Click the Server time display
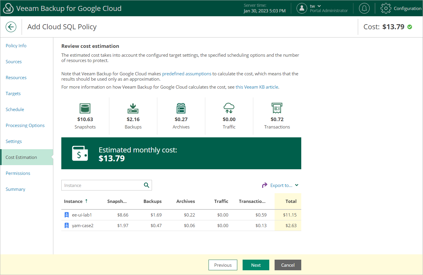This screenshot has height=275, width=423. 265,8
